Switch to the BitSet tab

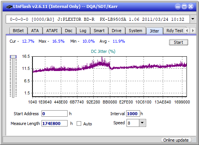18,31
